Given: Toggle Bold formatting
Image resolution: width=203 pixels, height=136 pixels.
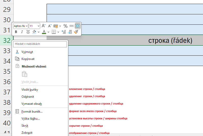Looking at the screenshot, I should pyautogui.click(x=16, y=32).
